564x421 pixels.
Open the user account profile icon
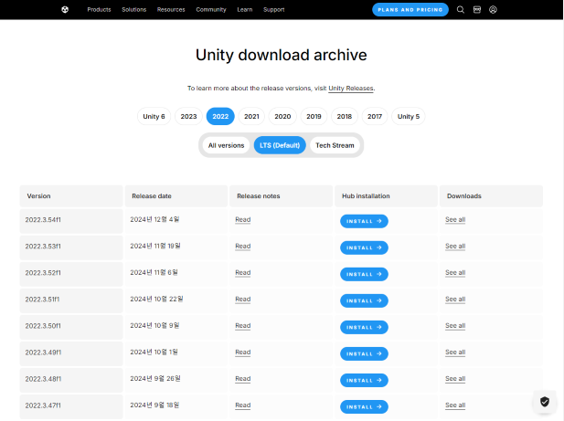pos(493,10)
